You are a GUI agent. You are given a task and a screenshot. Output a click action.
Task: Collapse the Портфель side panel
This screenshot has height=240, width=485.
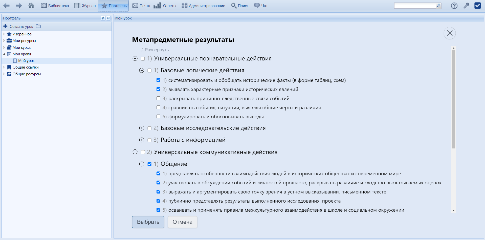(108, 18)
